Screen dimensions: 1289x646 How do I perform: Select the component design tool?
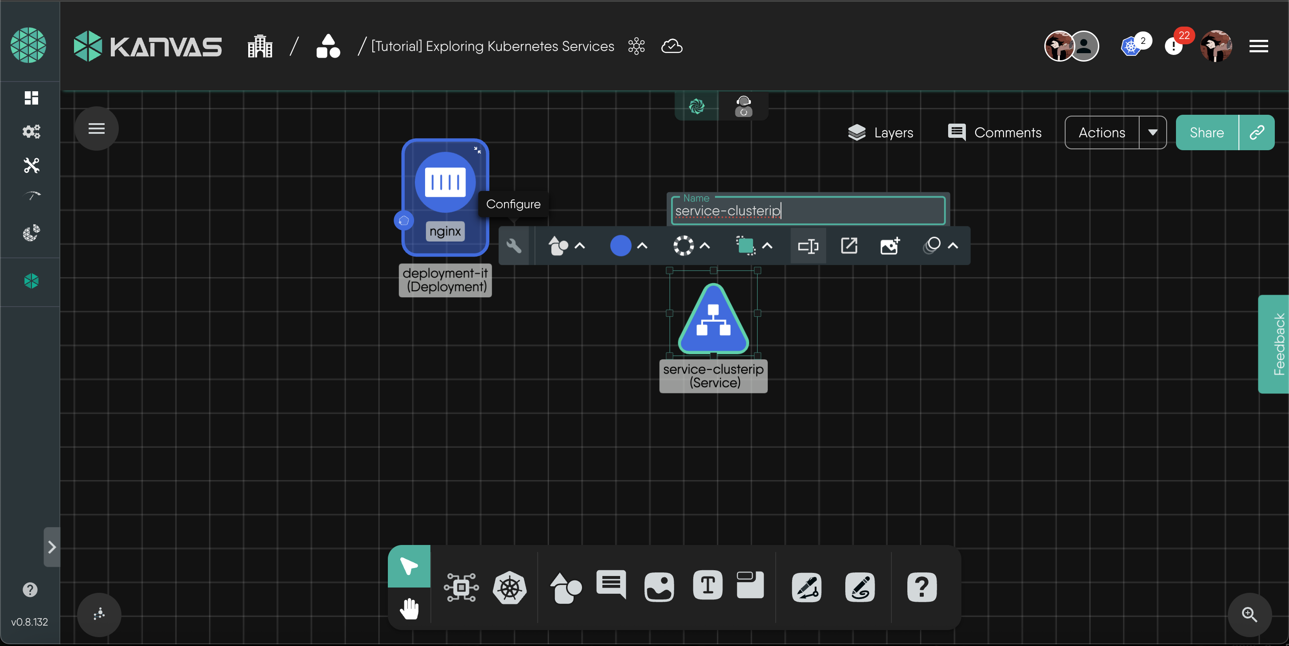click(x=461, y=587)
